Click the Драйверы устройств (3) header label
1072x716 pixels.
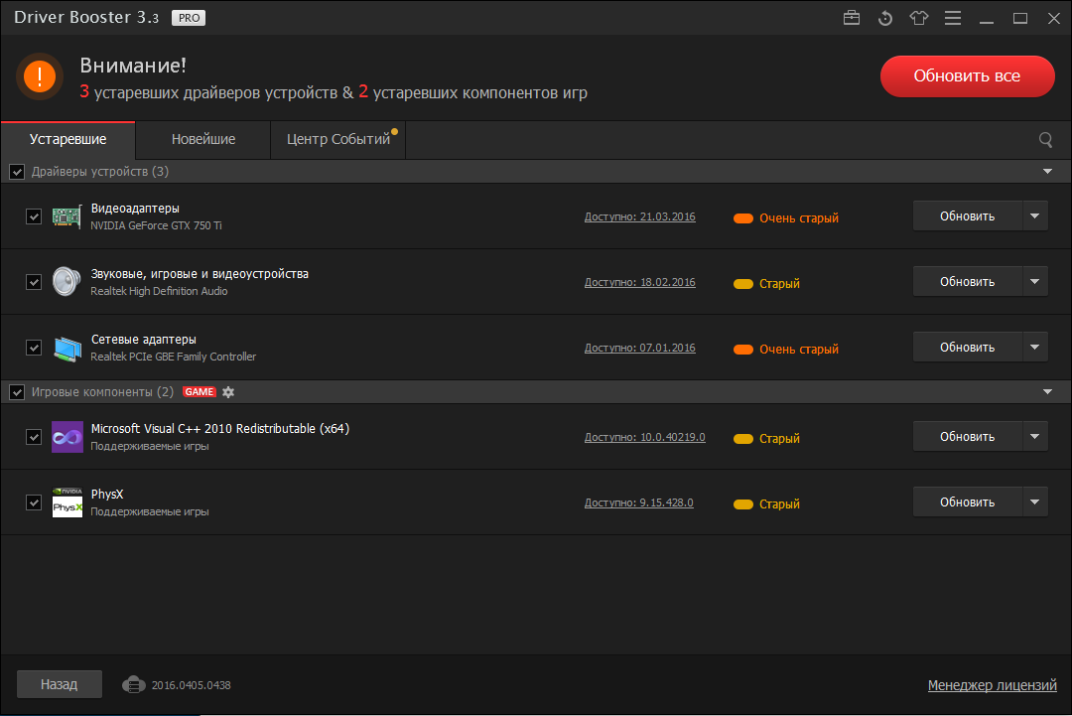[100, 172]
